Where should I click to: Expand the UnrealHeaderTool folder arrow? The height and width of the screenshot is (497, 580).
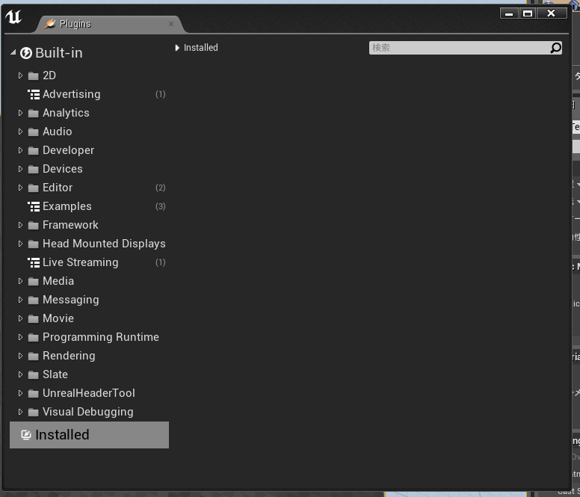pyautogui.click(x=20, y=393)
